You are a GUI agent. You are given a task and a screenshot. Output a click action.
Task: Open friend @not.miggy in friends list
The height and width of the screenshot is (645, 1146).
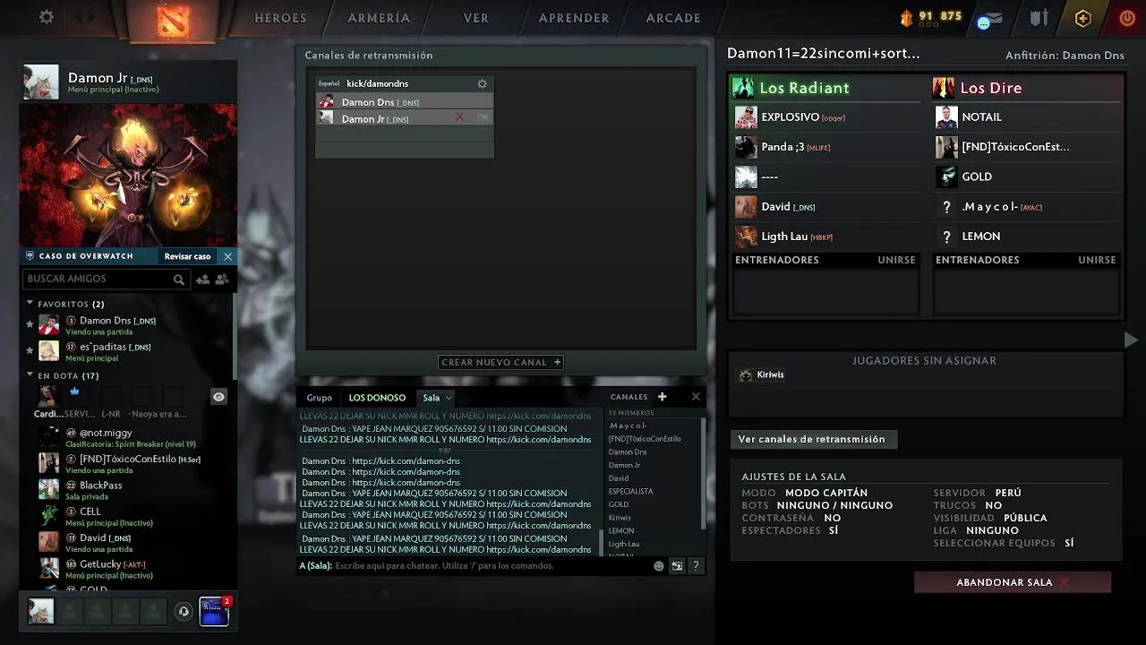click(127, 437)
